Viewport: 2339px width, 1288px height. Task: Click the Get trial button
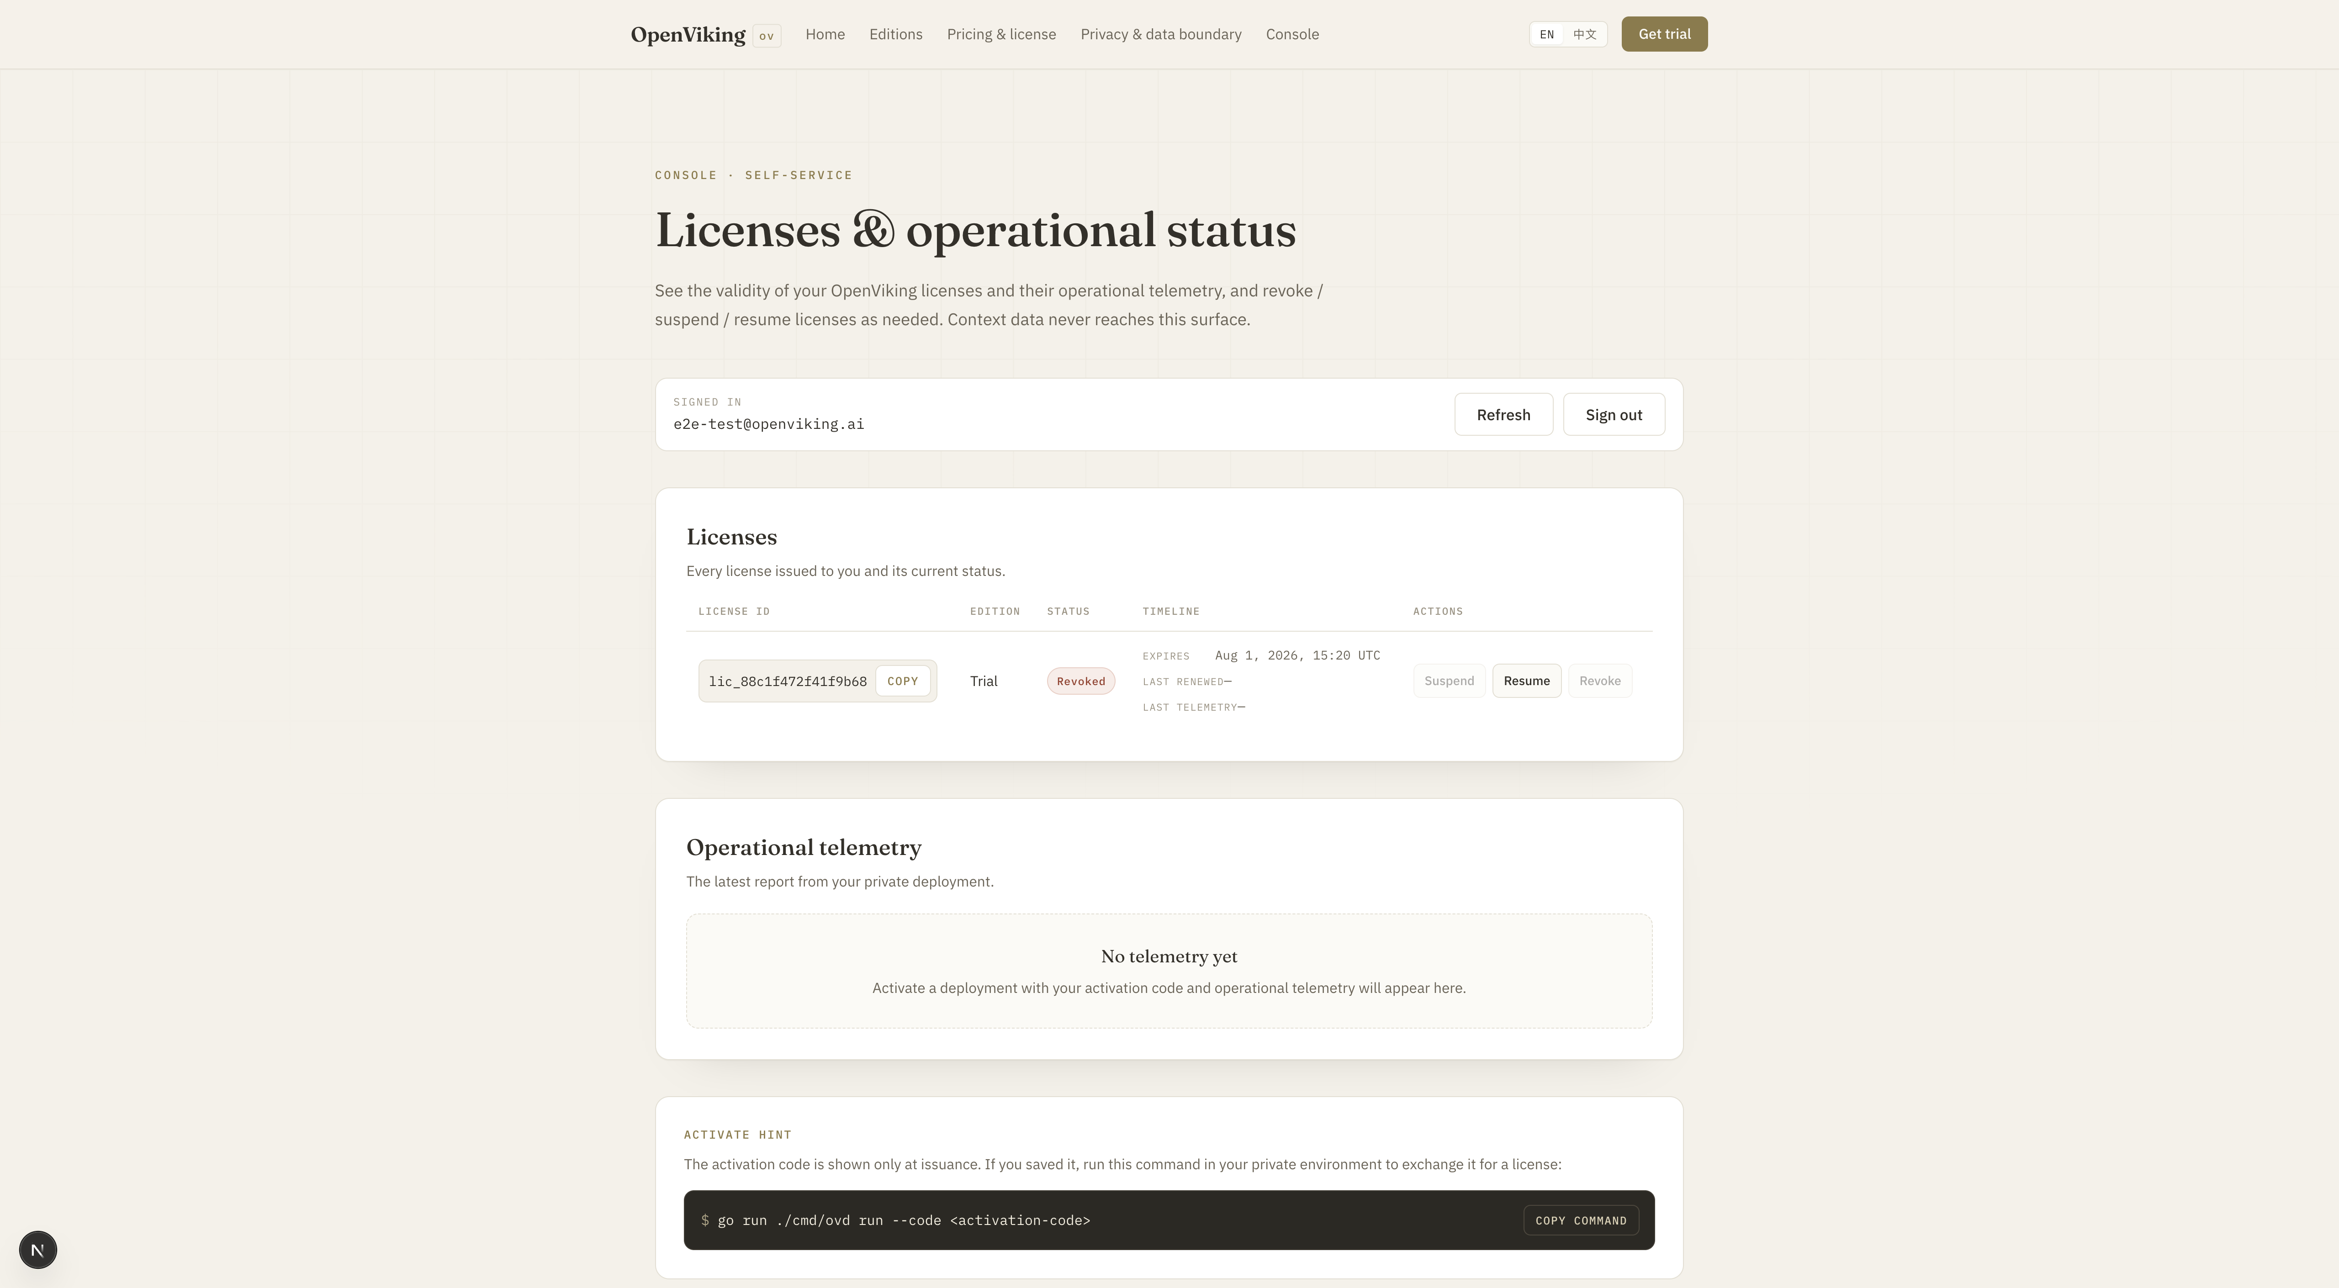(x=1664, y=35)
